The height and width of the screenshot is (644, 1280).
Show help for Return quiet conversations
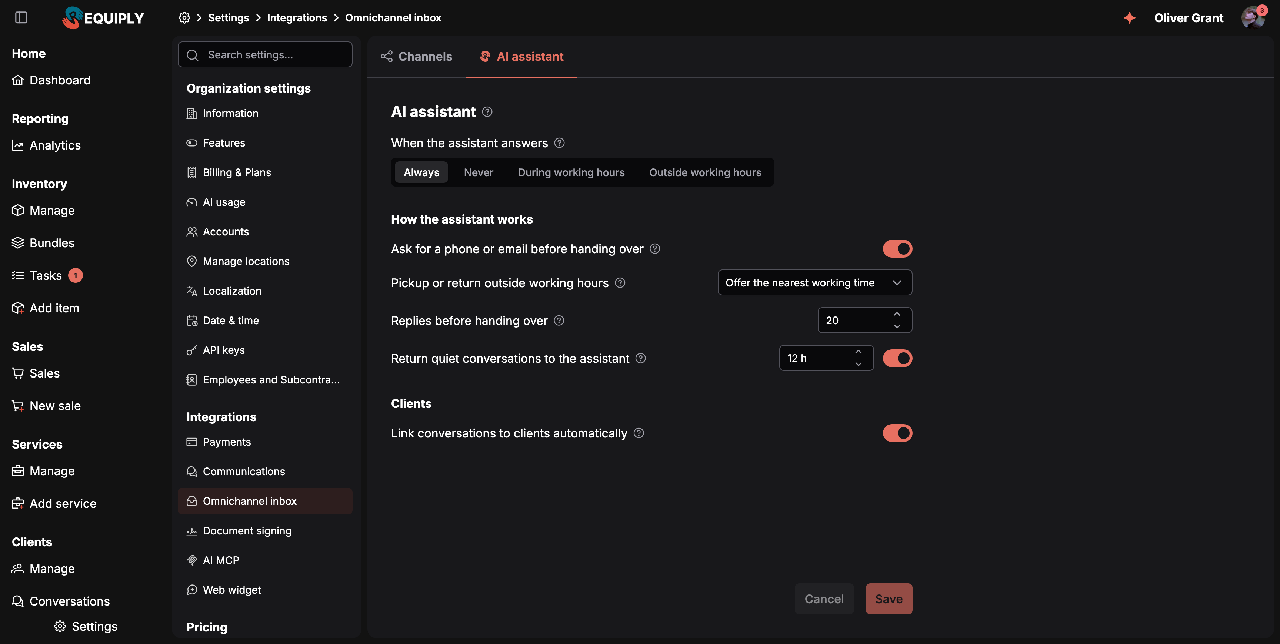(x=641, y=358)
